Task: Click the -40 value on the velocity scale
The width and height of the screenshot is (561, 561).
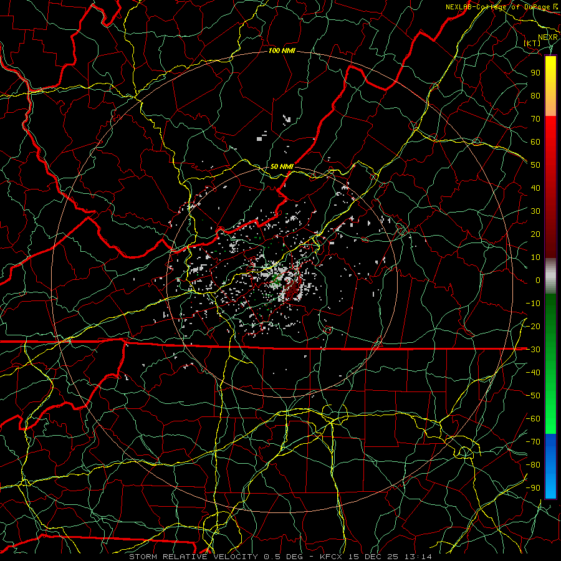Action: 533,373
